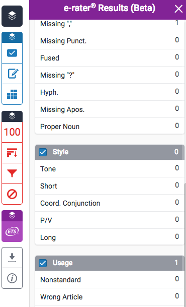Toggle the Usage category checkbox
This screenshot has height=307, width=186.
[43, 263]
